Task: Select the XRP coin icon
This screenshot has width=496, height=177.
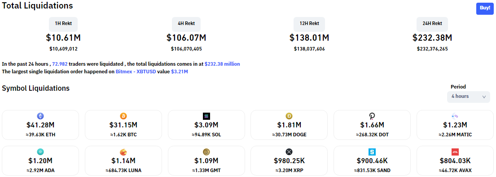Action: [x=289, y=152]
